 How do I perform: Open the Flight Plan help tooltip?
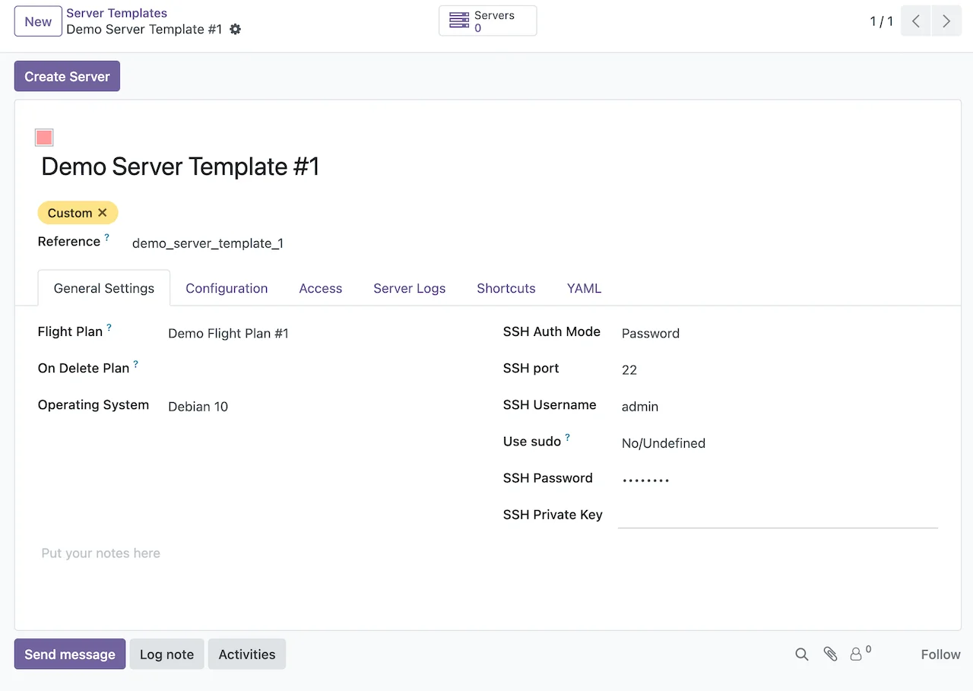(x=110, y=326)
